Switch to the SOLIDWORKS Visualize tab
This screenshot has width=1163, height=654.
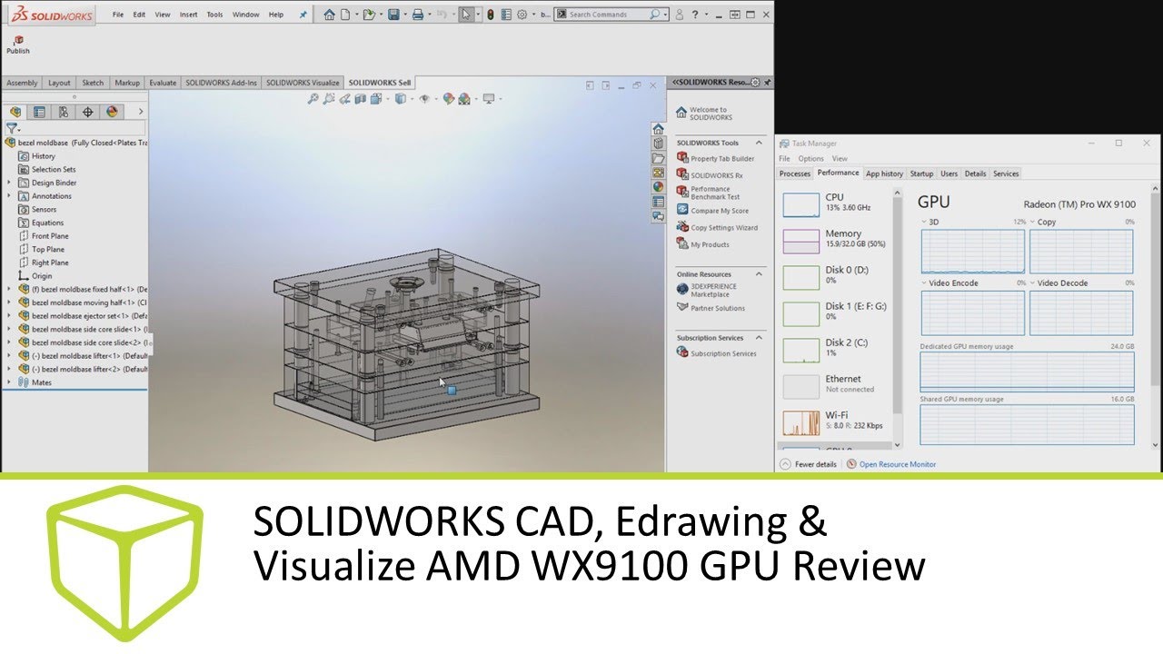(x=303, y=83)
